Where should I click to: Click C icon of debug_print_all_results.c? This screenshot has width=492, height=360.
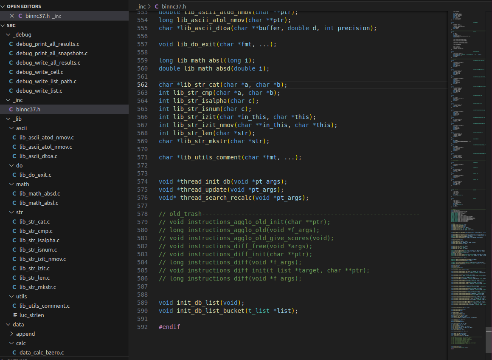(11, 44)
